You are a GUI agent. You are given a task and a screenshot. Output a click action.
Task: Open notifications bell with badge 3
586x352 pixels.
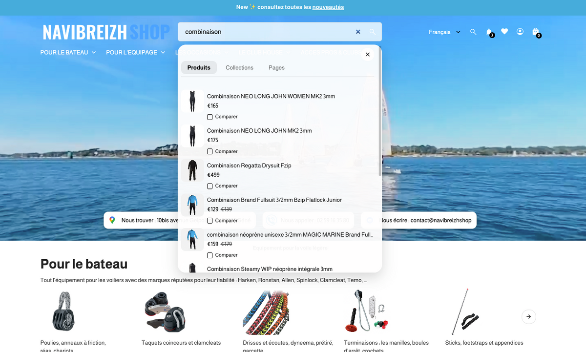[489, 32]
